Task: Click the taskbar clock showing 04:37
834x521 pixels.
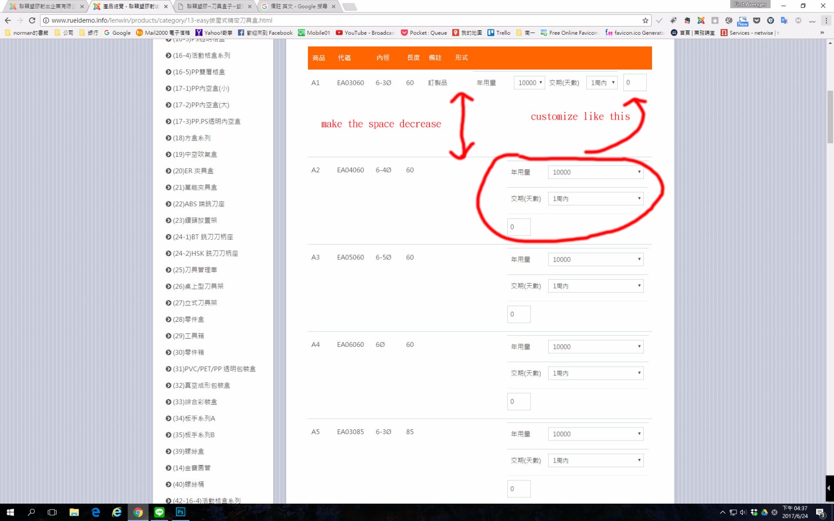Action: point(795,512)
